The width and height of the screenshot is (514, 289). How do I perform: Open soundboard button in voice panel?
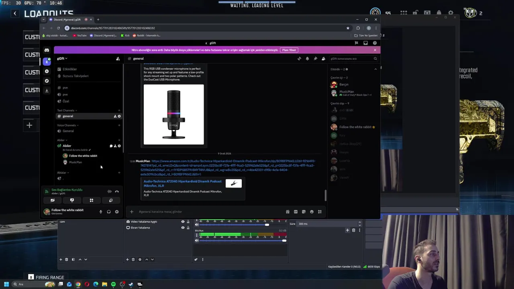click(111, 200)
